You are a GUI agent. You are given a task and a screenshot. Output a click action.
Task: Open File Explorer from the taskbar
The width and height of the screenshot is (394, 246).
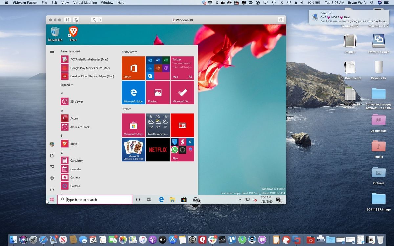[172, 199]
